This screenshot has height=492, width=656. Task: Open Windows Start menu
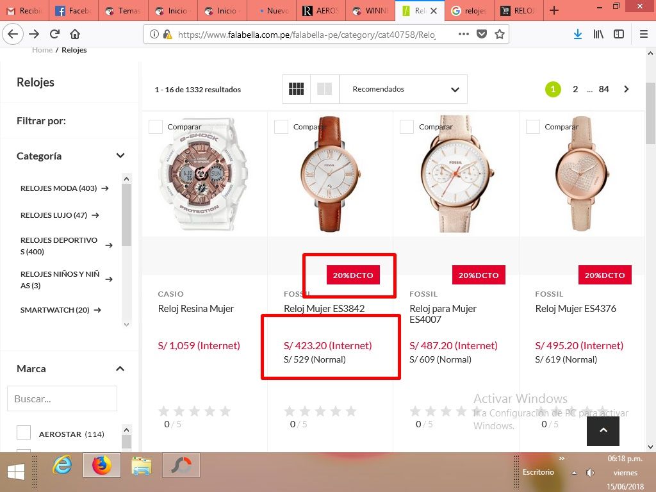click(x=16, y=472)
